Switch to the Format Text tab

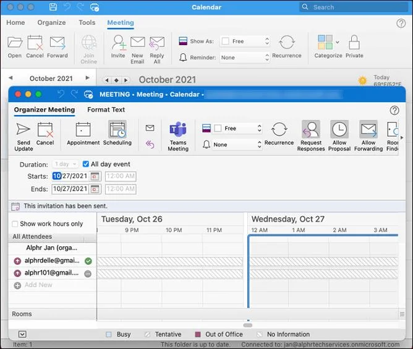106,110
